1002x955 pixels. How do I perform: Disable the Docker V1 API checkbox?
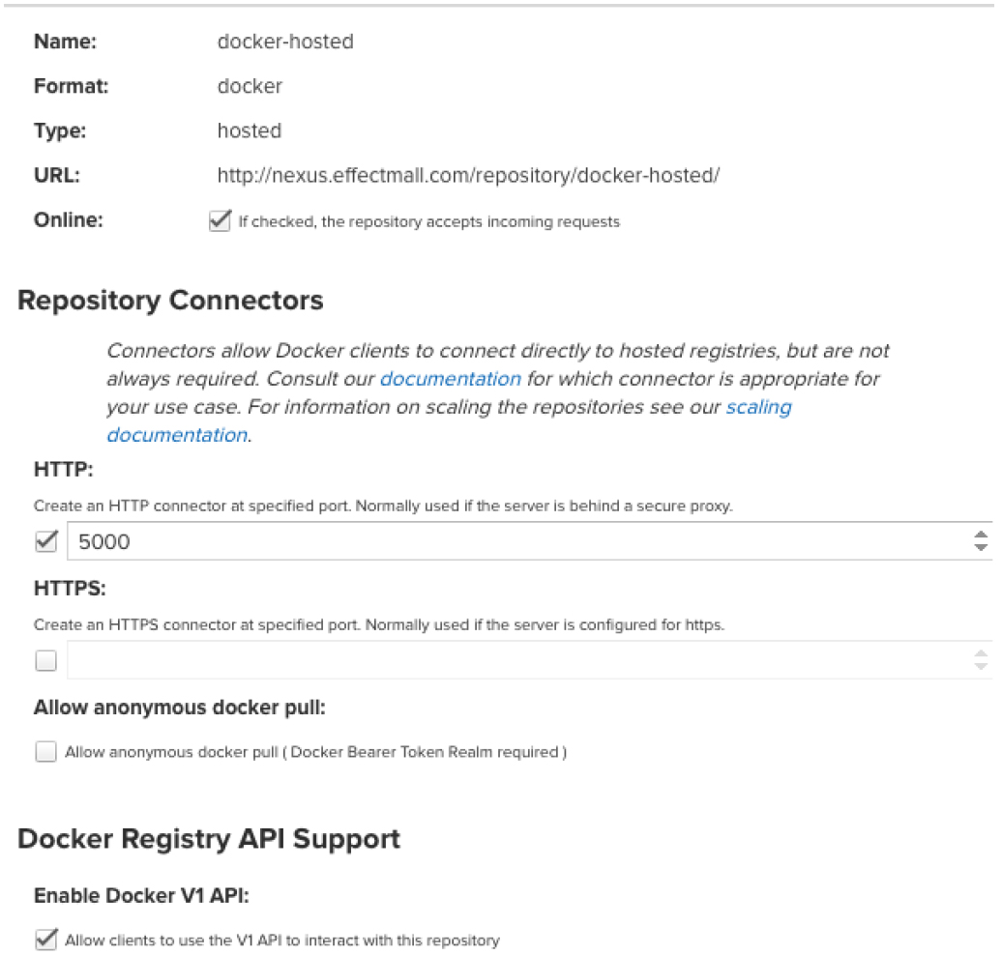point(46,940)
